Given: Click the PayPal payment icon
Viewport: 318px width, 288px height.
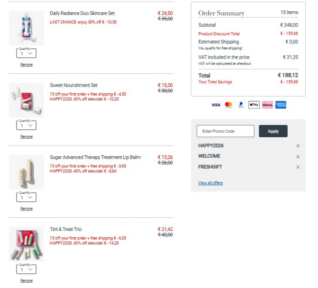Looking at the screenshot, I should click(x=241, y=105).
